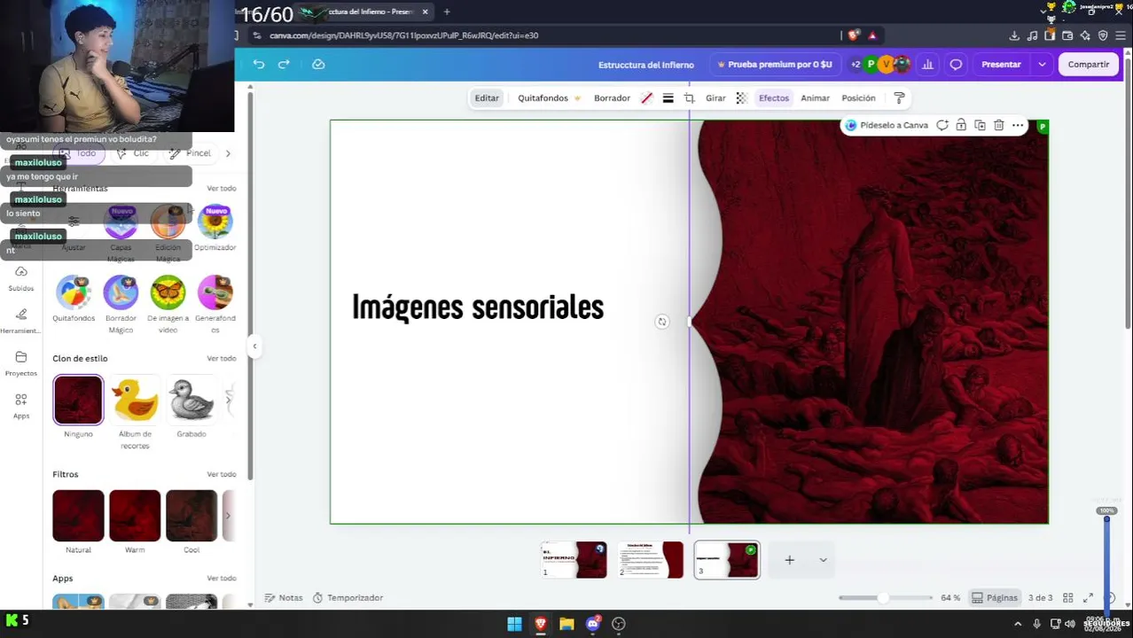Collapse the side panel arrow handle
The height and width of the screenshot is (638, 1133).
pyautogui.click(x=254, y=346)
